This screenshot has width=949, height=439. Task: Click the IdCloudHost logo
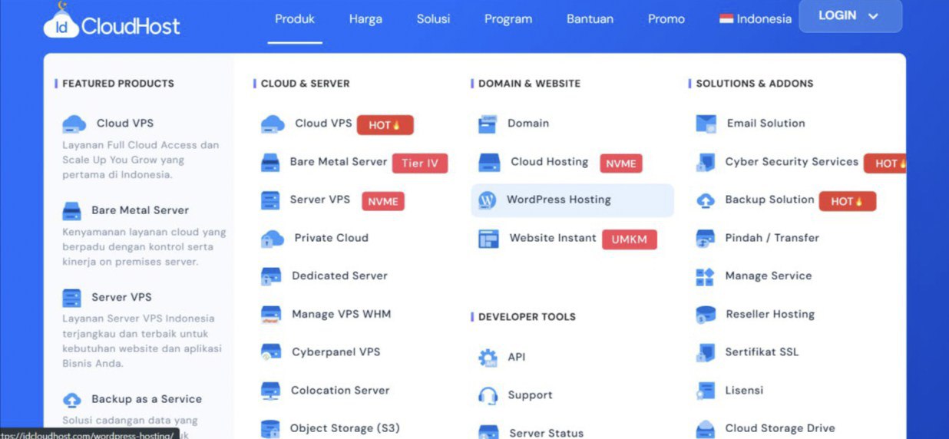click(112, 21)
